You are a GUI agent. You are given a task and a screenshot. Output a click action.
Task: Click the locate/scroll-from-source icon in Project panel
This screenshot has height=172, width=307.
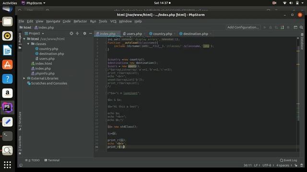71,33
